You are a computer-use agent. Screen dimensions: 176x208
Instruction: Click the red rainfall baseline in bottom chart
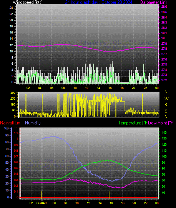90,198
